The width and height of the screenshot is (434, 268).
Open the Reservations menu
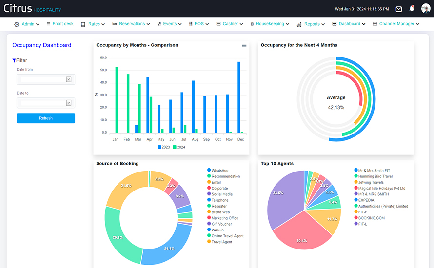[x=132, y=24]
